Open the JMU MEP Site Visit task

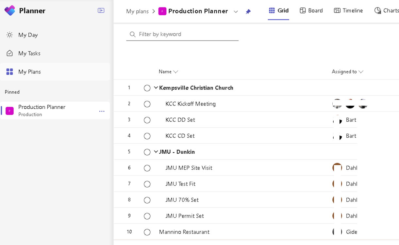189,168
